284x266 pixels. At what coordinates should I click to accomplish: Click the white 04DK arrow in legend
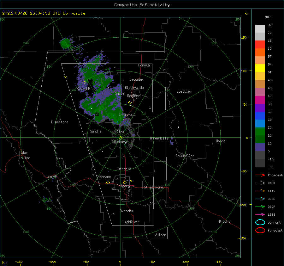click(260, 183)
